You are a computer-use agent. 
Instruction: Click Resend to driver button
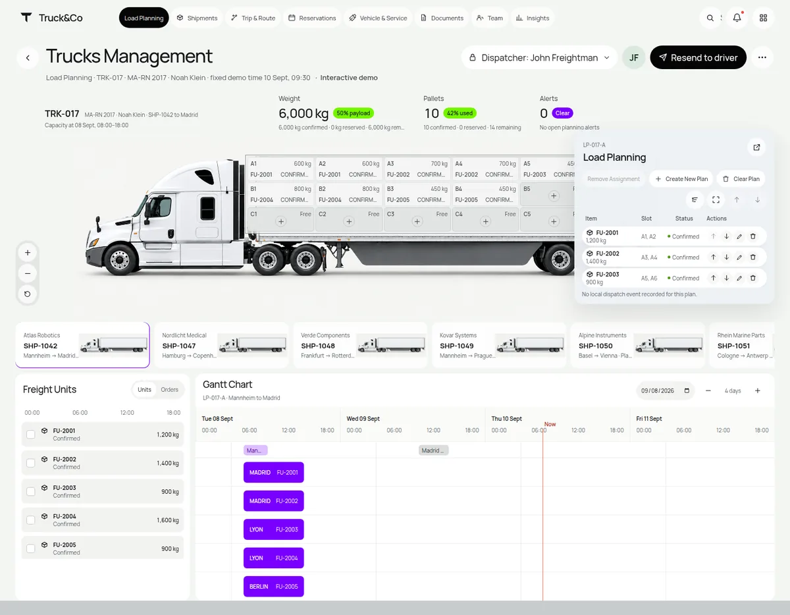[x=698, y=58]
